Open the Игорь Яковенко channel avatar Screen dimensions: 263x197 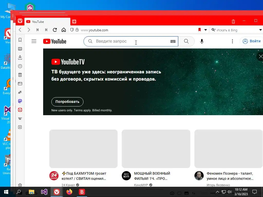(199, 176)
